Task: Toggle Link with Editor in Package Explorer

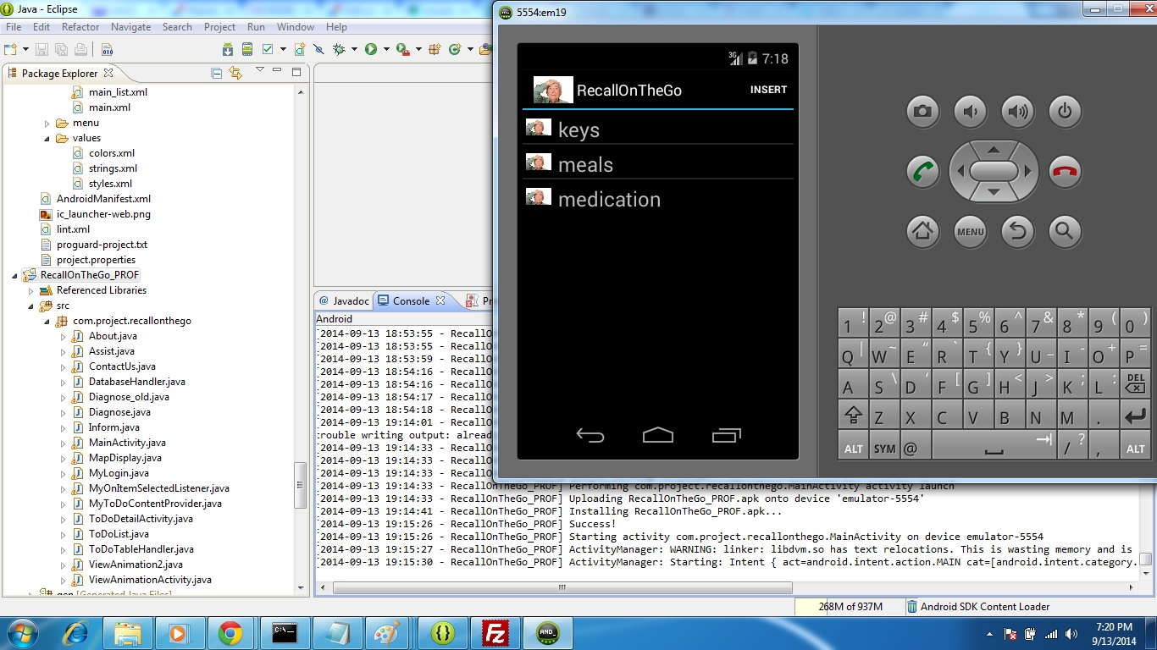Action: 235,74
